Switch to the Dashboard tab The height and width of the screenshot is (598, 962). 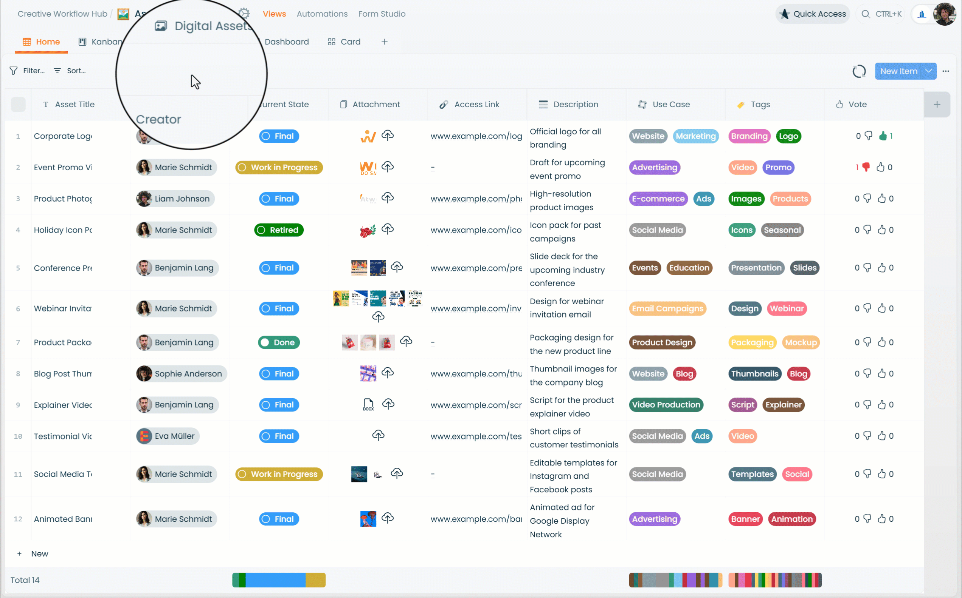click(286, 42)
